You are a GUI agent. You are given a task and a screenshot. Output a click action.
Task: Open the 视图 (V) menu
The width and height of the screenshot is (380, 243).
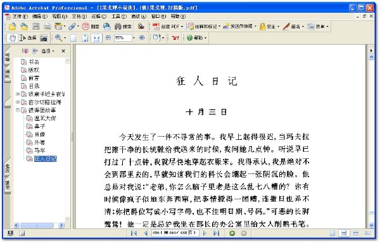pyautogui.click(x=60, y=16)
